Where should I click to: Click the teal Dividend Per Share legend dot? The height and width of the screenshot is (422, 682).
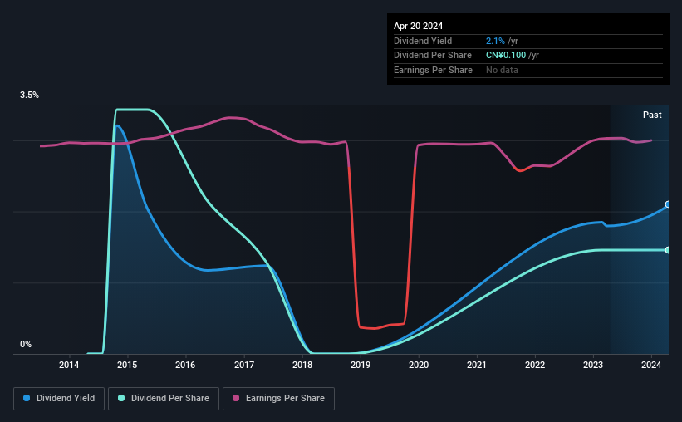click(x=121, y=398)
